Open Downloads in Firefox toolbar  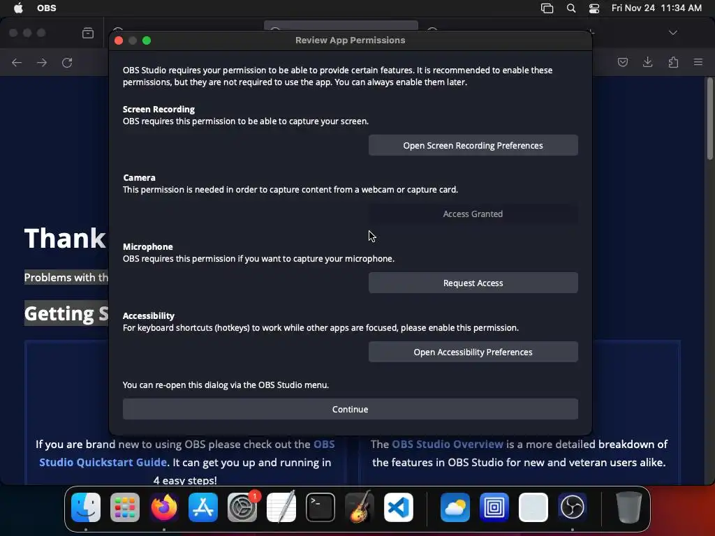[647, 62]
